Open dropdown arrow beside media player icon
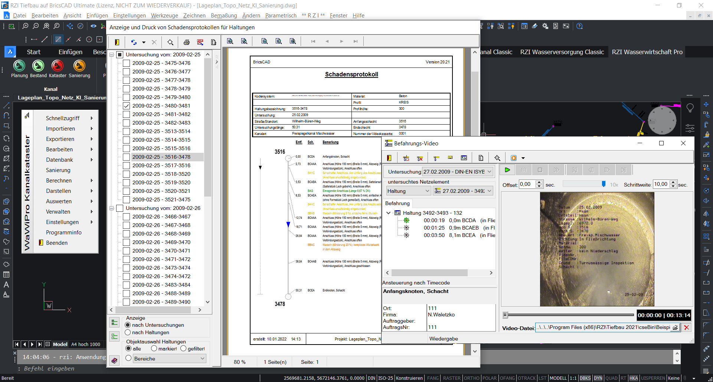The height and width of the screenshot is (382, 713). pos(523,158)
